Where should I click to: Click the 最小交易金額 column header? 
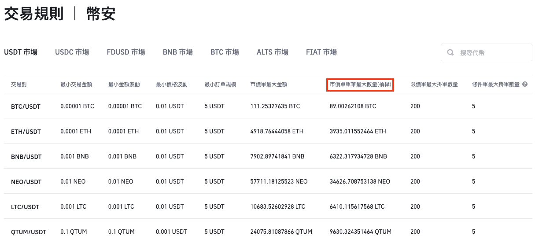[x=76, y=84]
